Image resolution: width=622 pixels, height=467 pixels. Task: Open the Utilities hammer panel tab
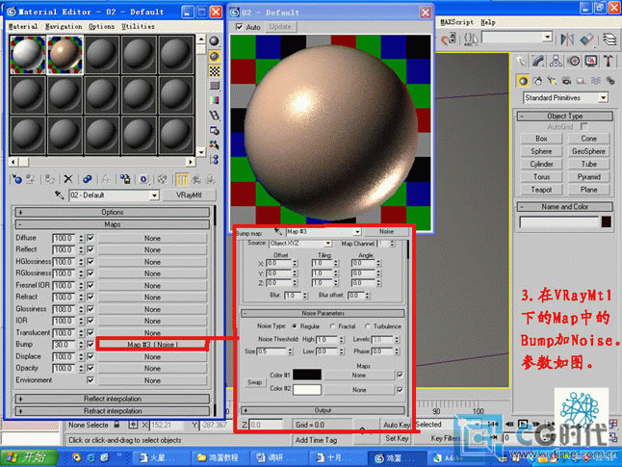(x=609, y=61)
